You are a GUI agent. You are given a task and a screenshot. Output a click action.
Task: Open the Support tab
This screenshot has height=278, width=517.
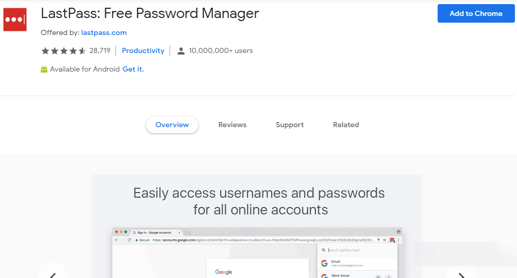(290, 125)
